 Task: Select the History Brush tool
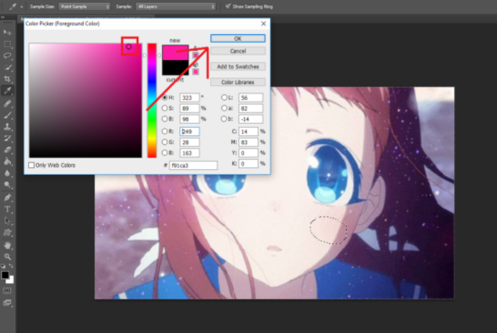7,138
